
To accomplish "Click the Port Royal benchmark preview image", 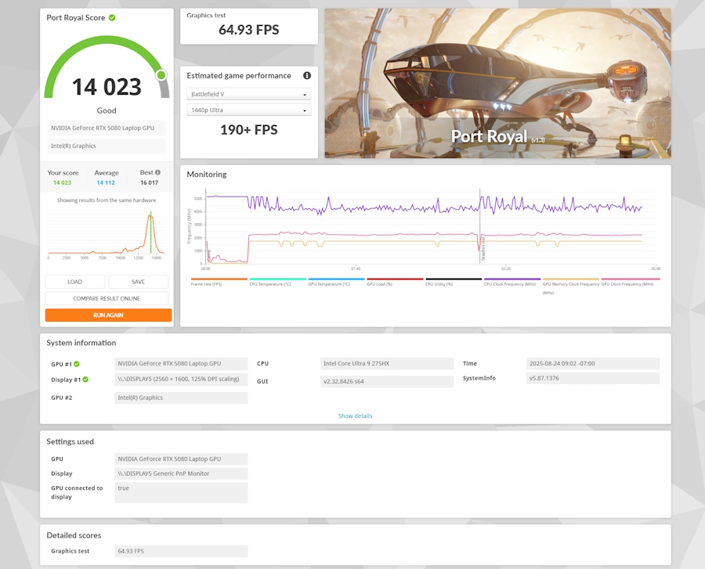I will click(x=497, y=83).
